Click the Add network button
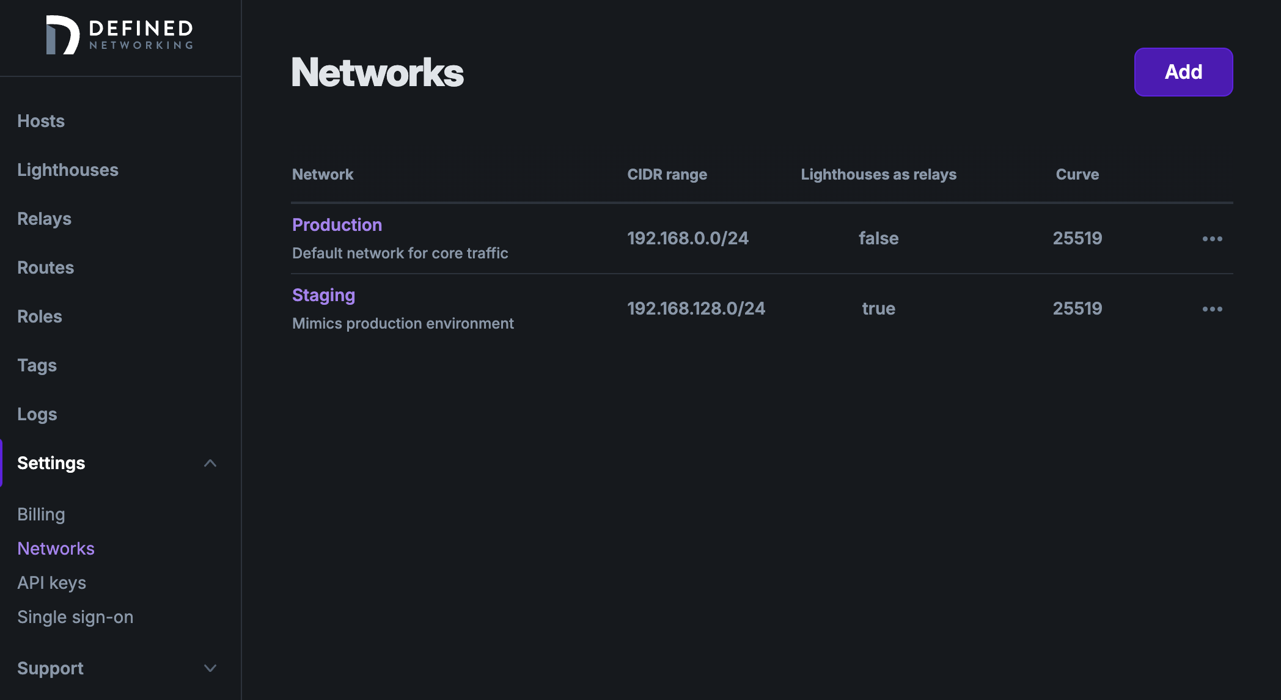Image resolution: width=1281 pixels, height=700 pixels. [1183, 71]
